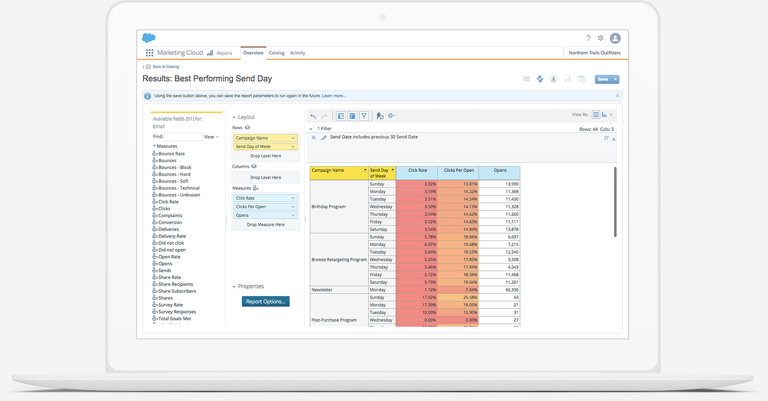Toggle the filters pane button

[364, 116]
